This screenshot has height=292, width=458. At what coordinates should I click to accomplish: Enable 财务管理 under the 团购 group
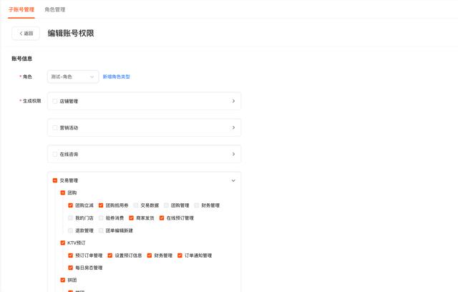tap(197, 205)
